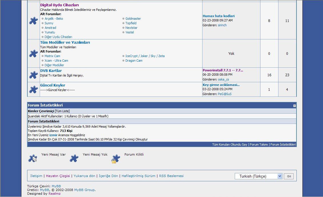The image size is (323, 197).
Task: Open the Dragon Cam subforum
Action: (134, 61)
